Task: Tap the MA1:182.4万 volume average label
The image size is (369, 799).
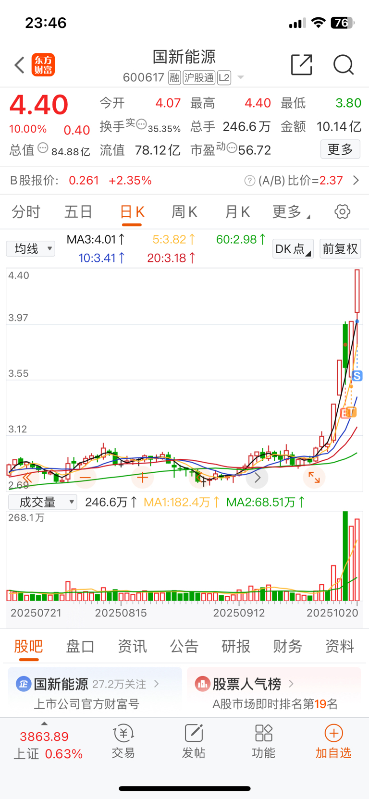Action: (182, 502)
